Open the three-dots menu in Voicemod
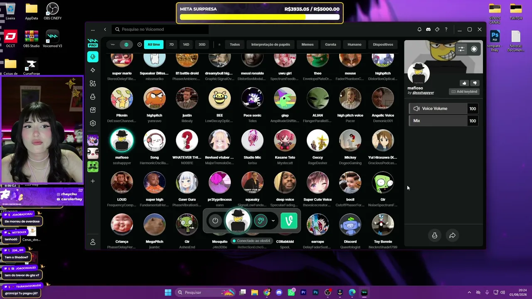This screenshot has width=532, height=299. 93,29
